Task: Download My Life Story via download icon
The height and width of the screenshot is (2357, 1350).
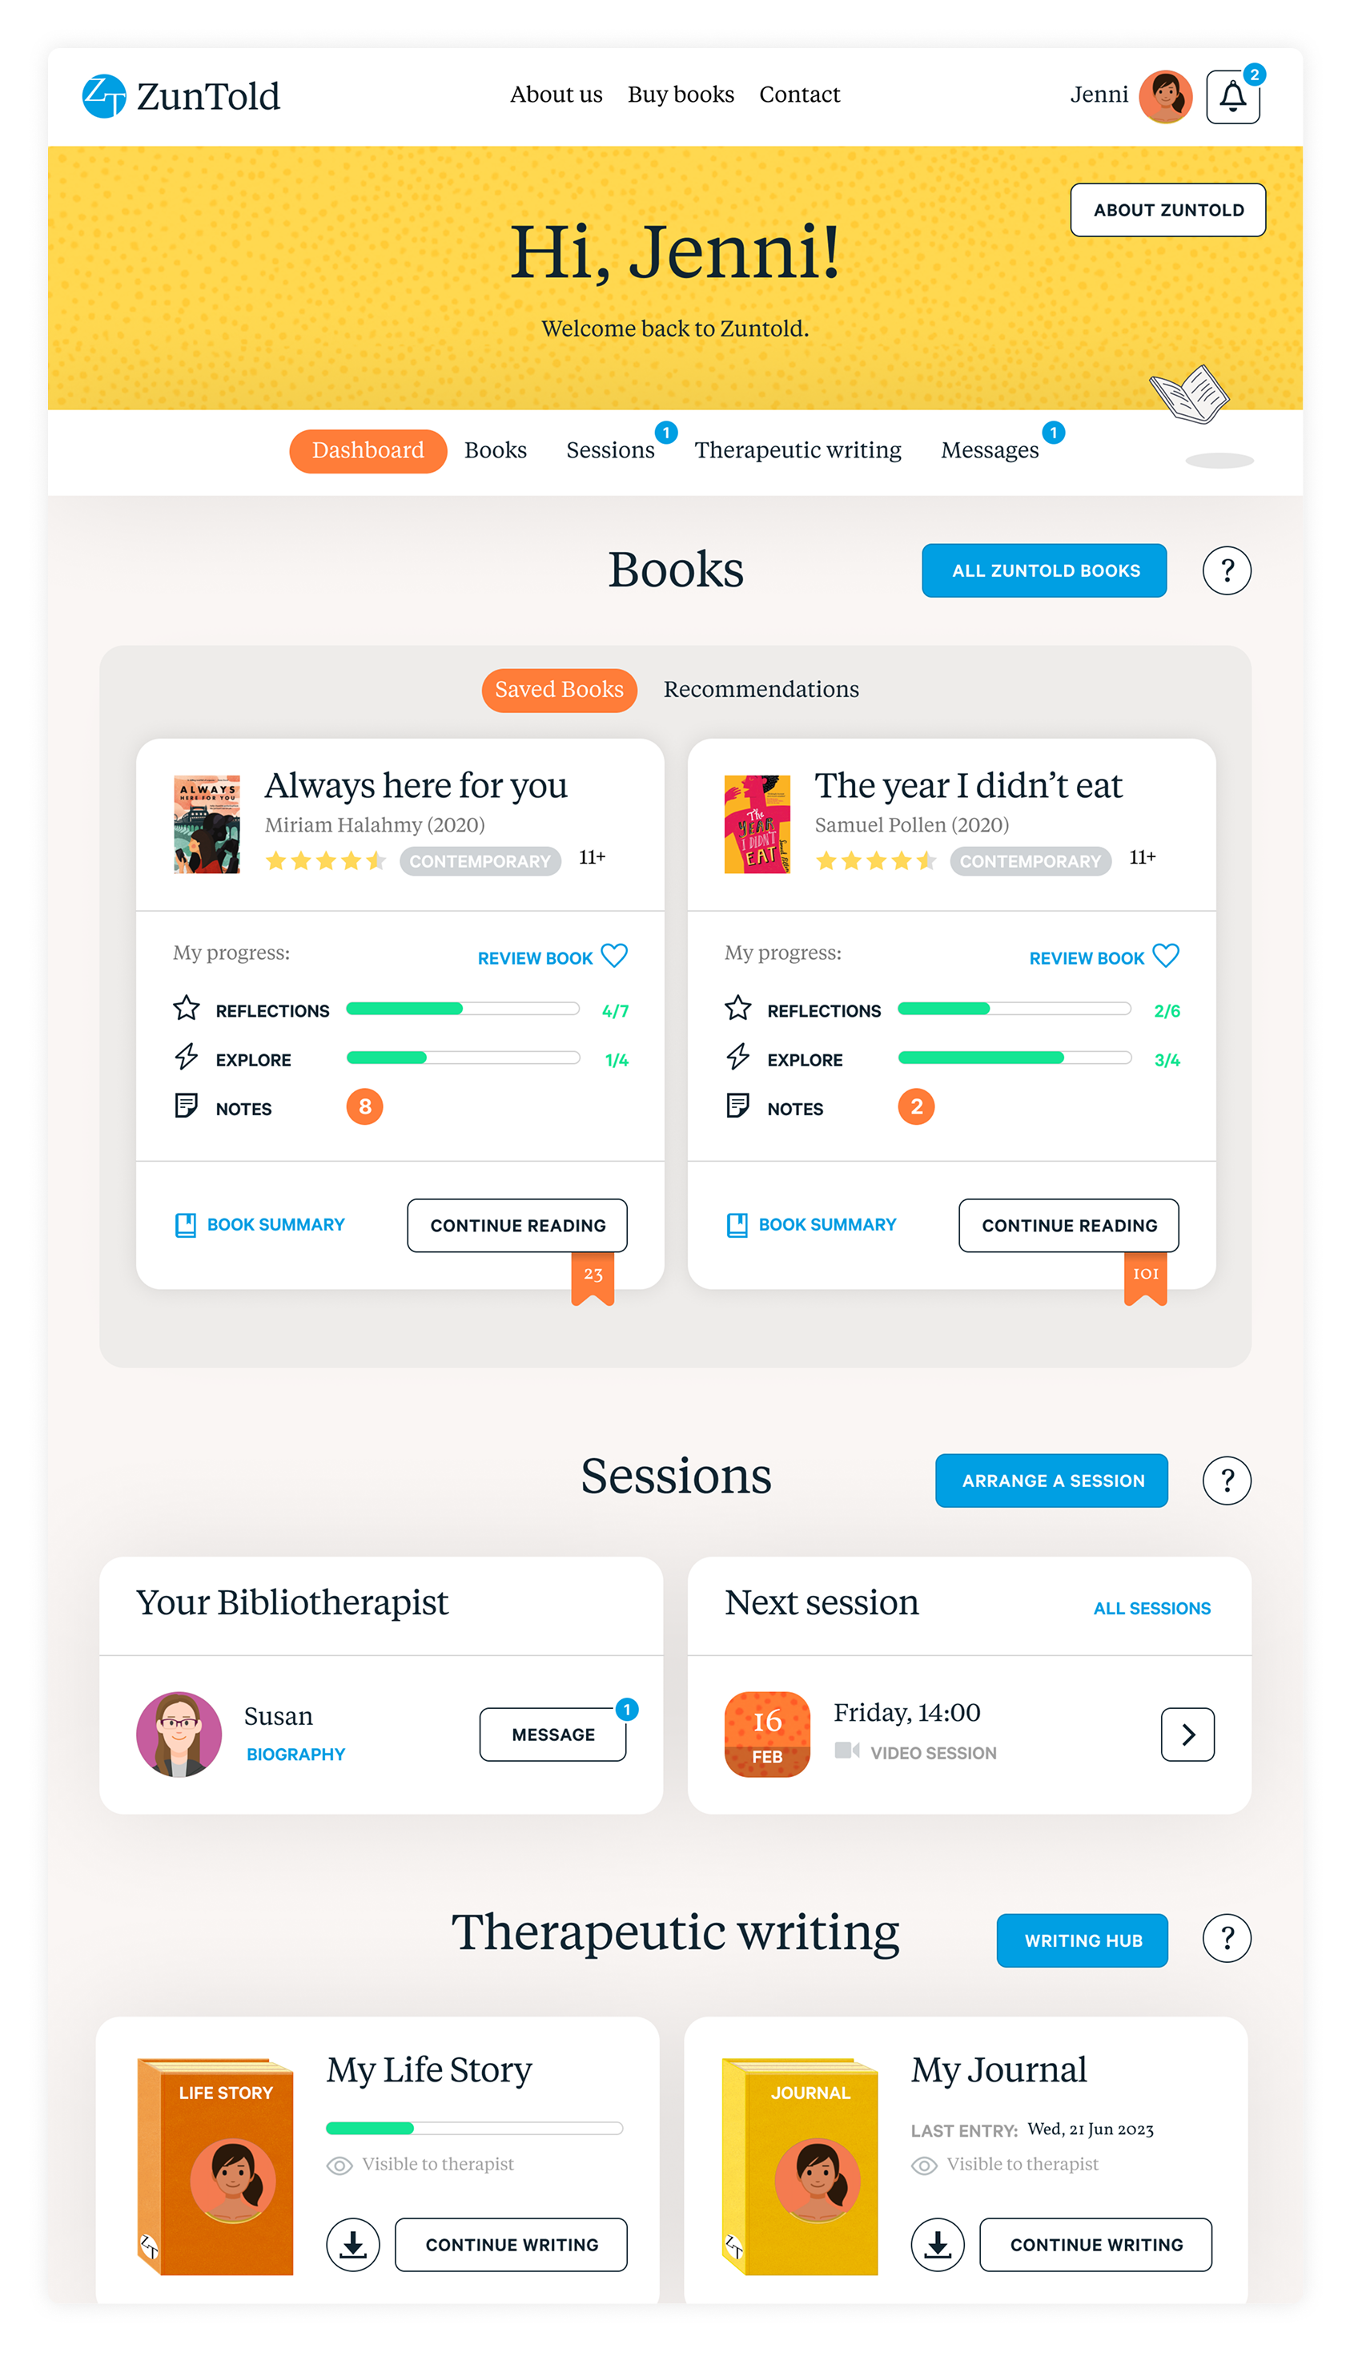Action: coord(353,2245)
